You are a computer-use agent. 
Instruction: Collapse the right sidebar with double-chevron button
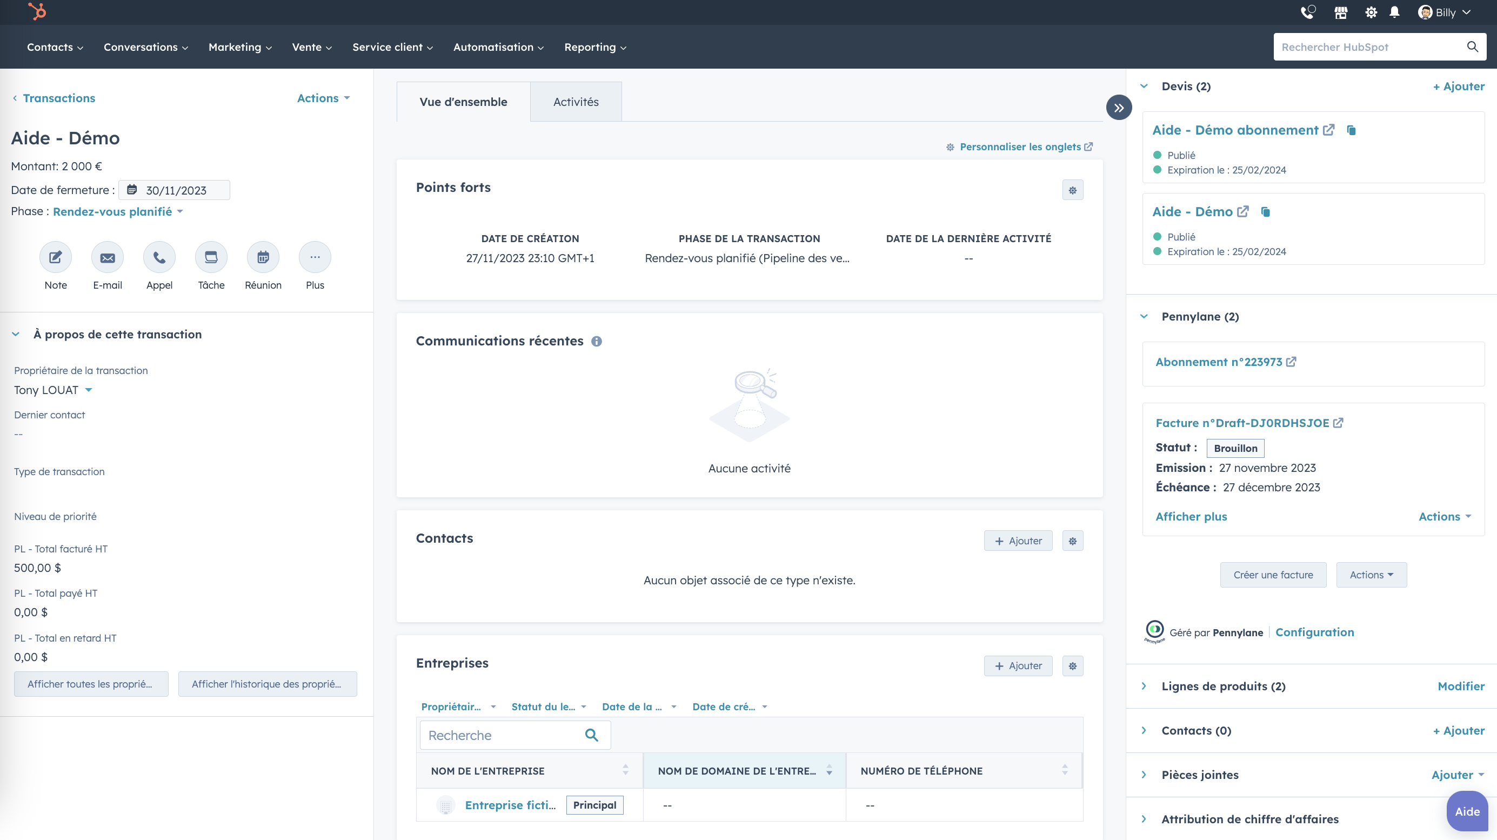coord(1119,108)
